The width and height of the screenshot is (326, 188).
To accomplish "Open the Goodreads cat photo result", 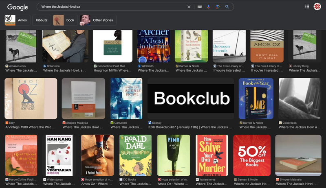I will [300, 98].
